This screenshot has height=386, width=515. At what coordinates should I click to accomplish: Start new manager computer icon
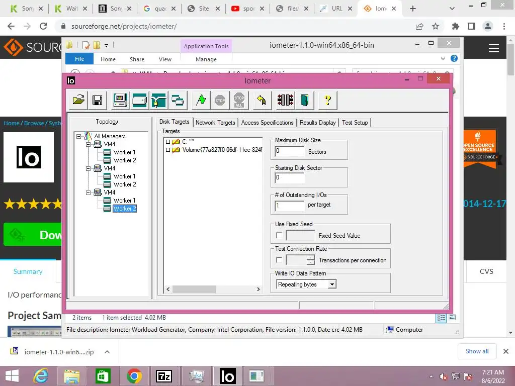(120, 100)
